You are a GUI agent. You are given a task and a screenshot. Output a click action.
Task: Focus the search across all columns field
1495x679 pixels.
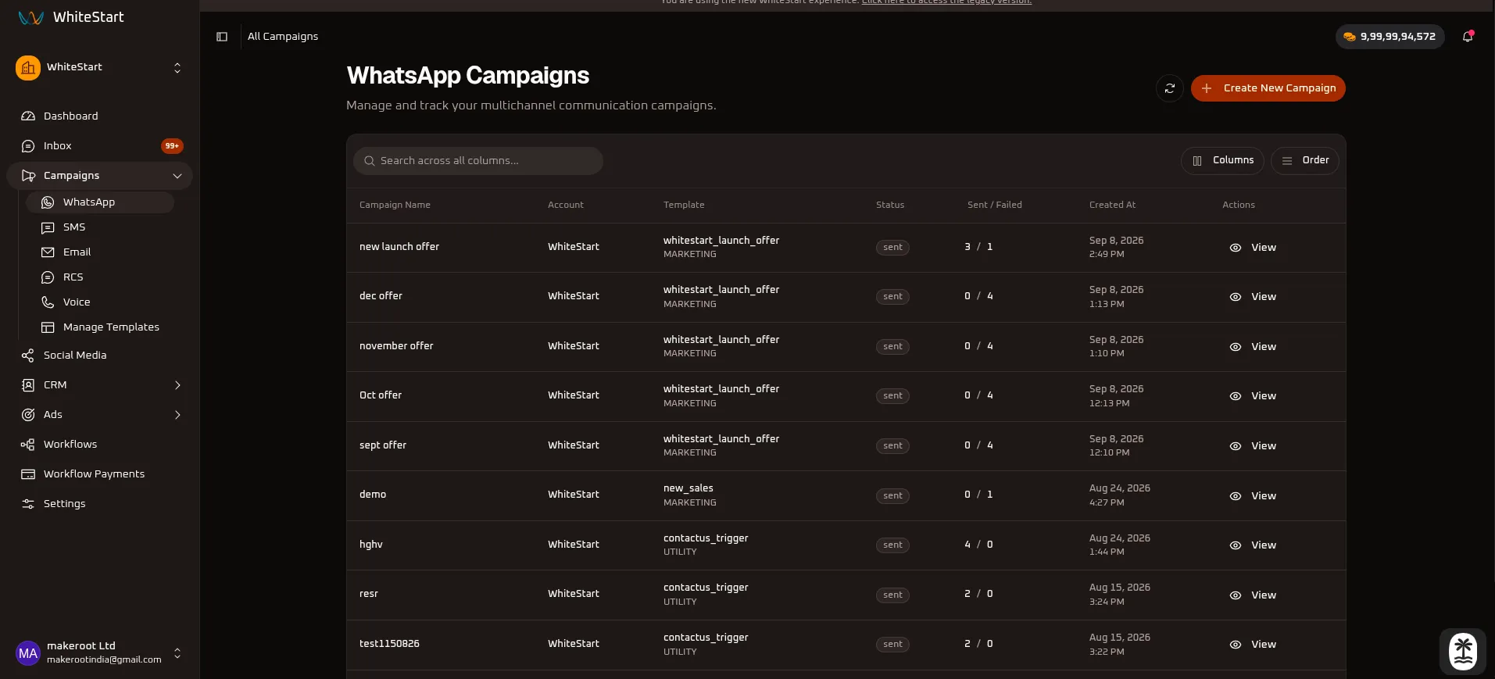pos(478,160)
